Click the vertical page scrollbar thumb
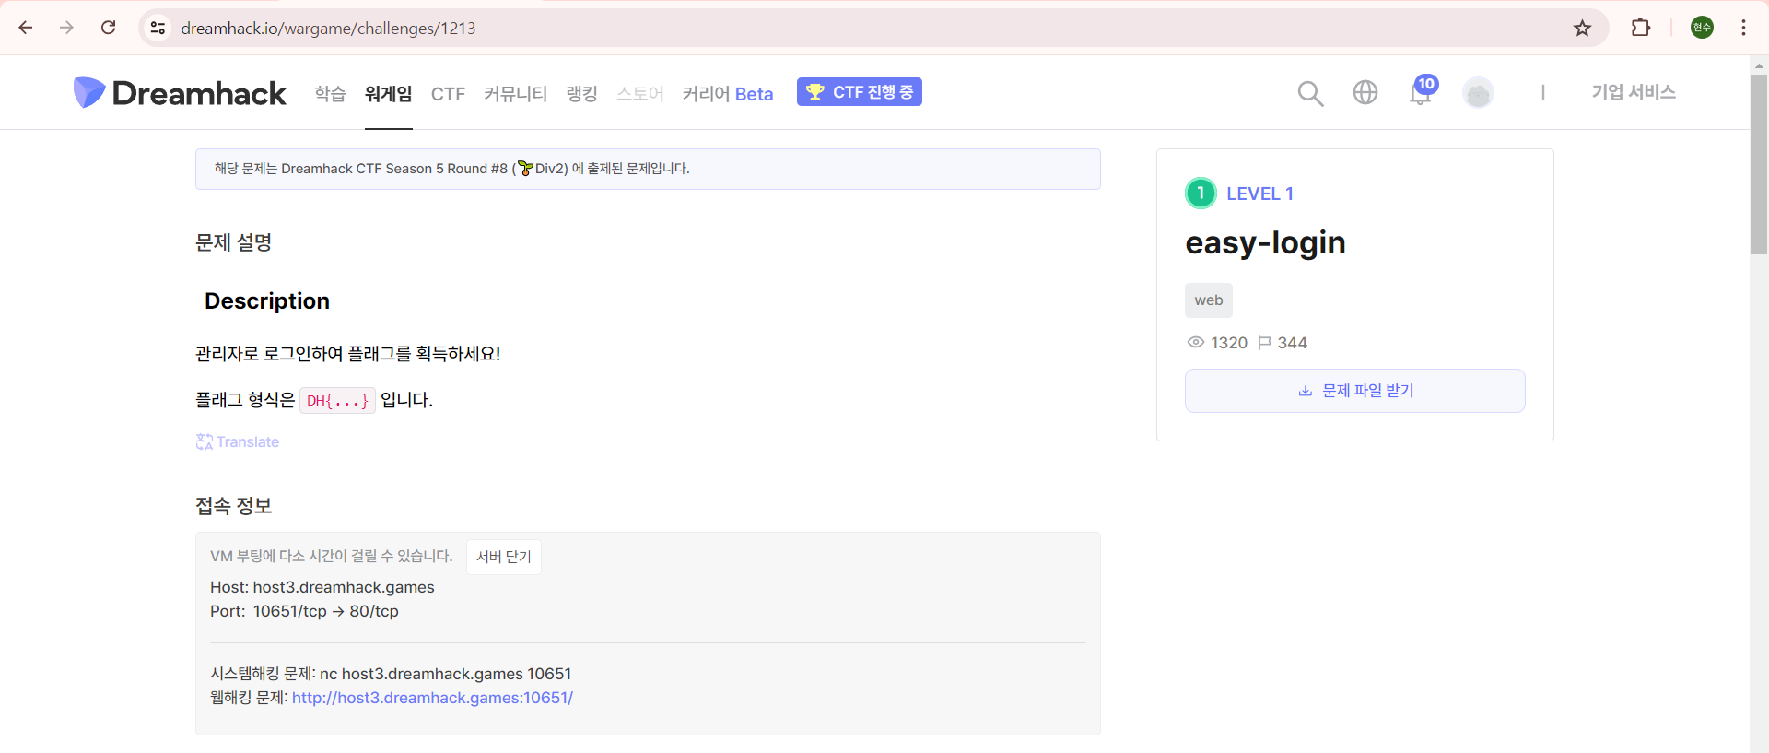1769x753 pixels. tap(1759, 164)
